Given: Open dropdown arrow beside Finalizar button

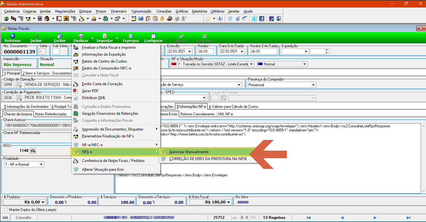Looking at the screenshot, I should [93, 38].
